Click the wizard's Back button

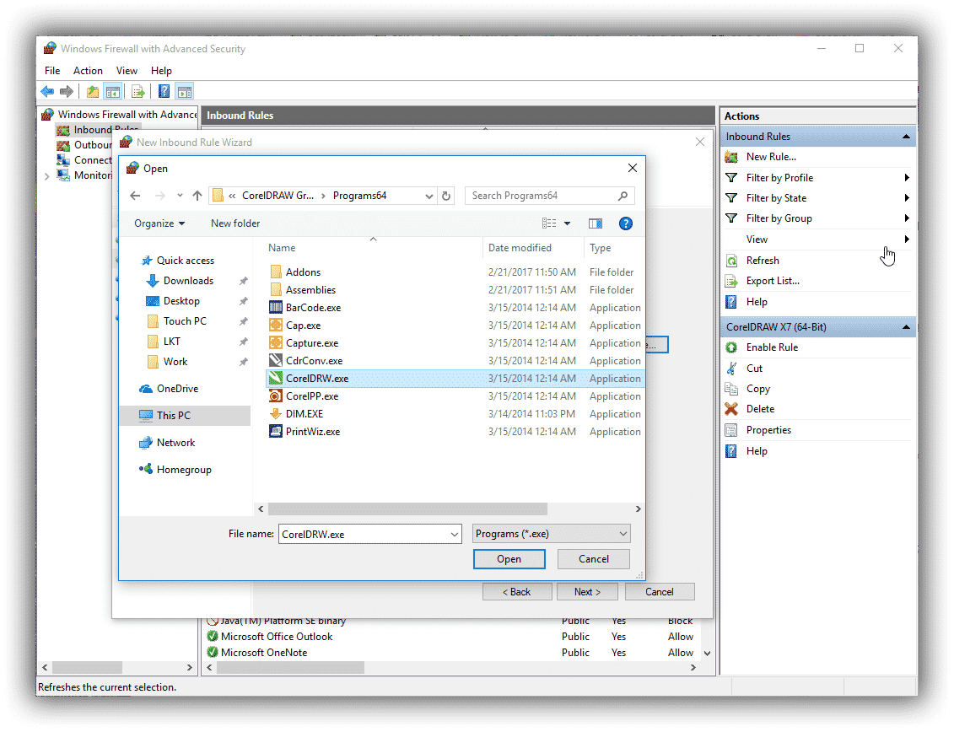(x=517, y=592)
